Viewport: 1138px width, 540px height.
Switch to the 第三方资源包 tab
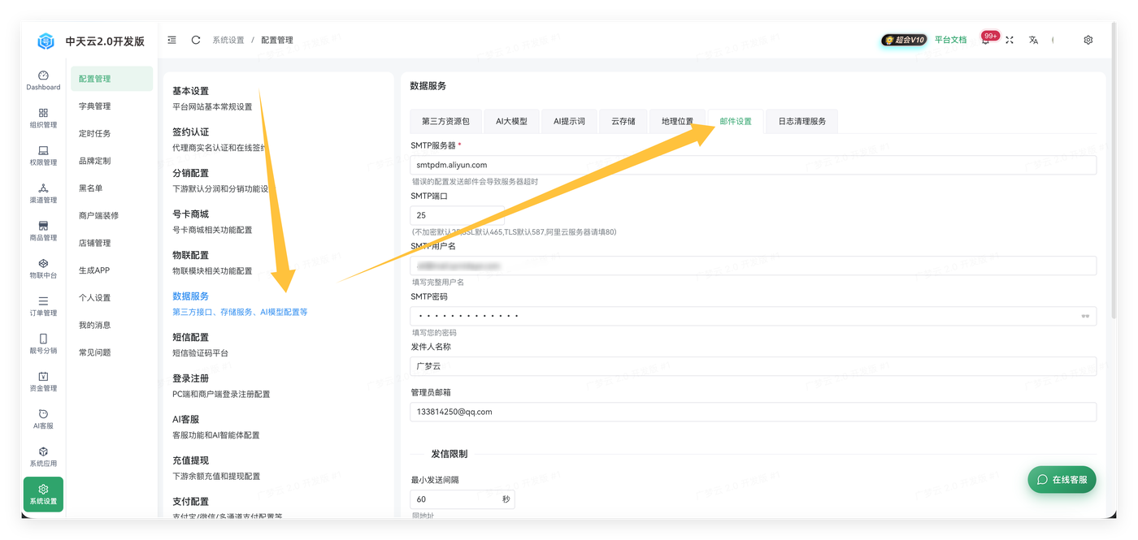click(445, 121)
